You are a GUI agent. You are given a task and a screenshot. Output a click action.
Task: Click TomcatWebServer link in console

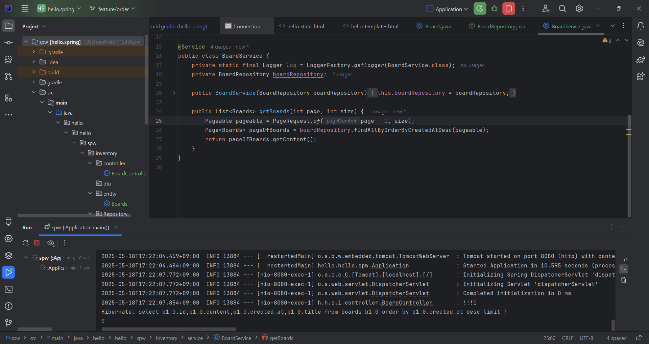tap(424, 256)
